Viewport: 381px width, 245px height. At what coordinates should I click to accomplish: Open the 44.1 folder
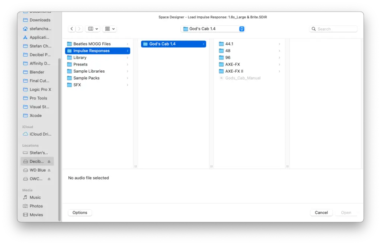250,44
